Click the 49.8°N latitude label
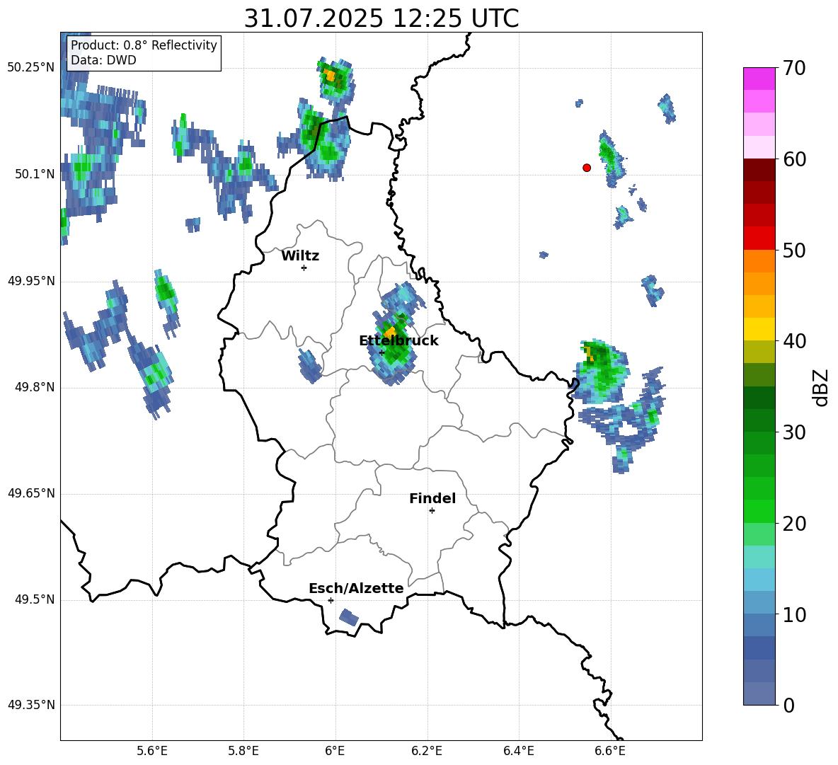This screenshot has height=765, width=838. 34,387
